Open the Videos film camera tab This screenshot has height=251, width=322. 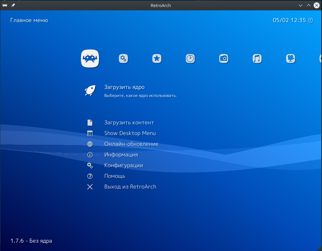(x=291, y=58)
